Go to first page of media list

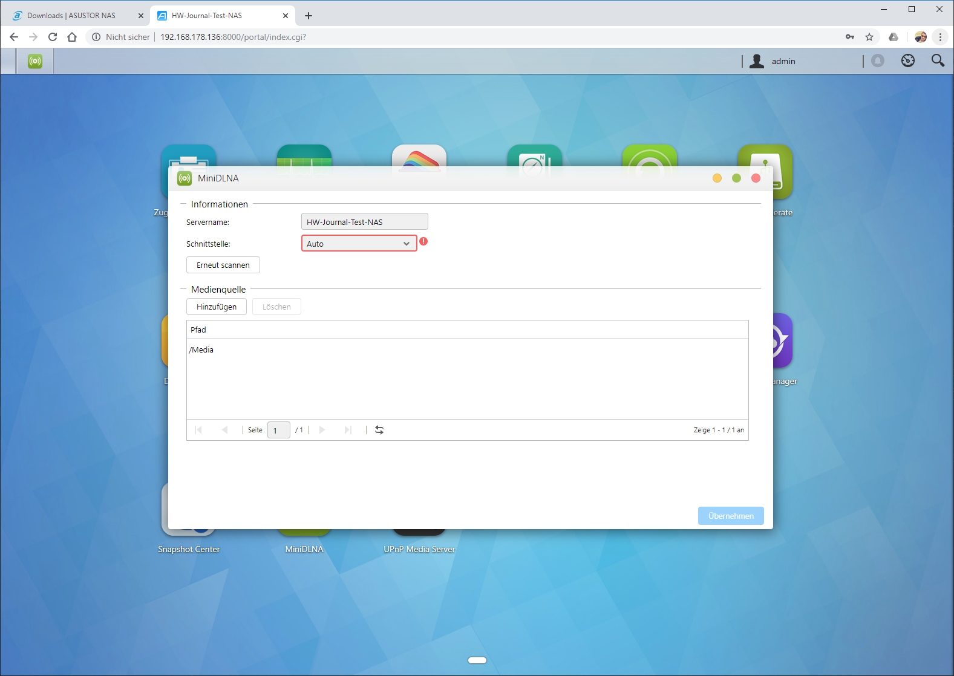198,430
